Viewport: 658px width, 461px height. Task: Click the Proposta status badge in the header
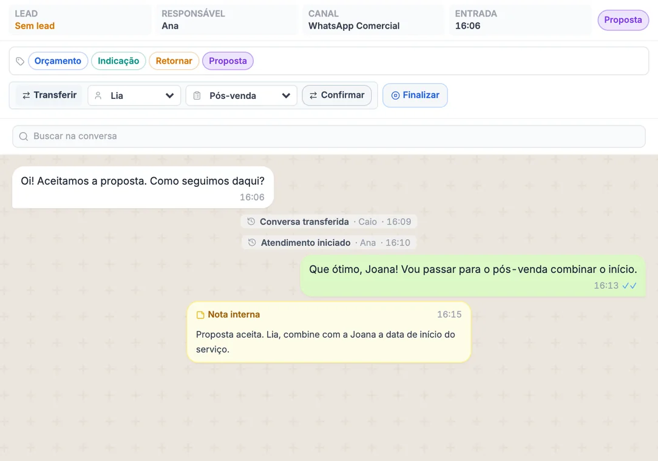click(x=623, y=20)
